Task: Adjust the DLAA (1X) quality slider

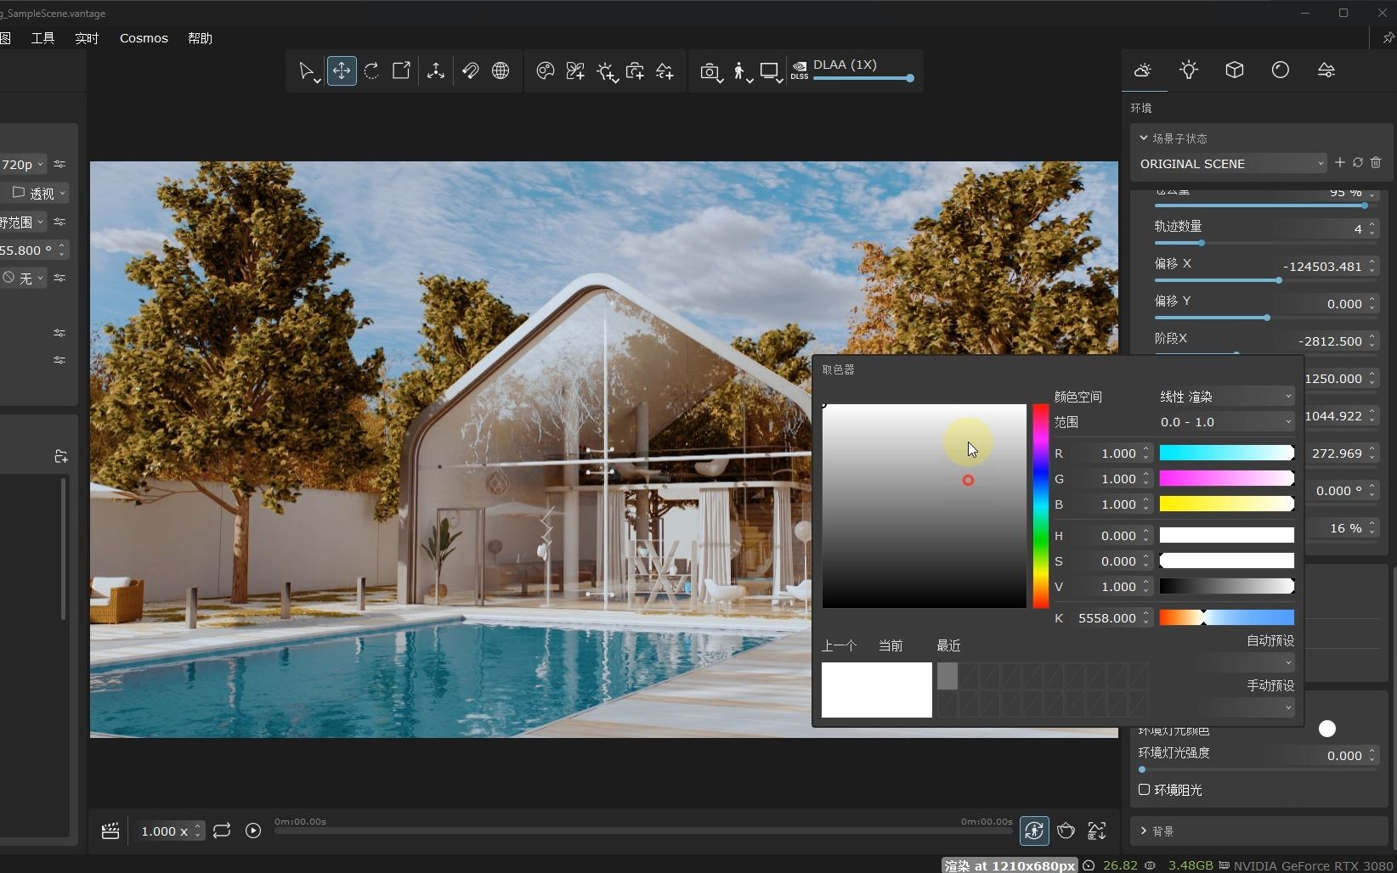Action: (863, 78)
